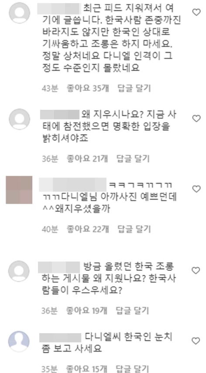Image resolution: width=206 pixels, height=373 pixels.
Task: Reply to the comment with 좋아요 21개
Action: click(133, 159)
